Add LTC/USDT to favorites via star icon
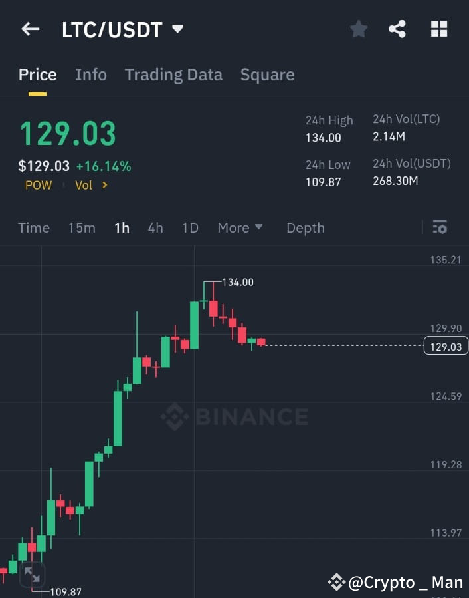469x598 pixels. 358,29
